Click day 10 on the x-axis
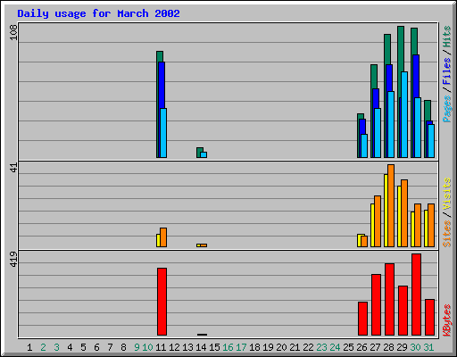This screenshot has height=357, width=457. tap(147, 347)
